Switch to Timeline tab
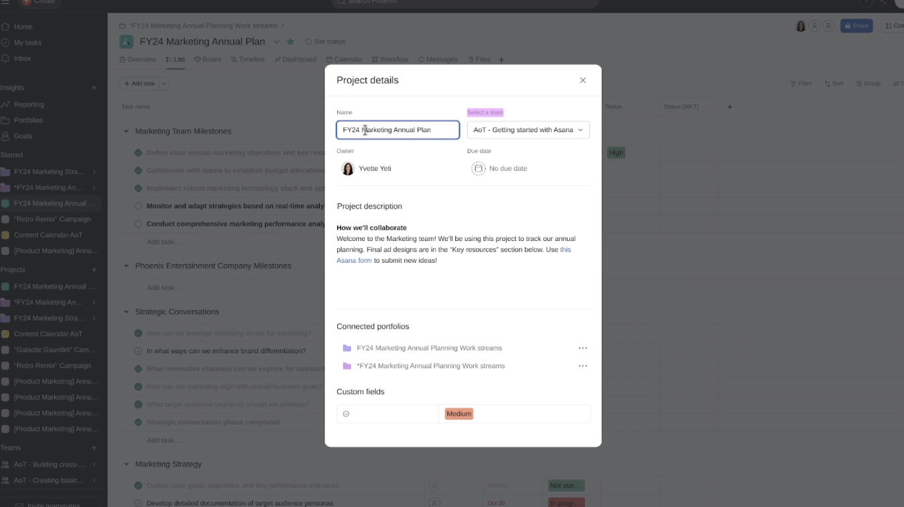 coord(247,59)
